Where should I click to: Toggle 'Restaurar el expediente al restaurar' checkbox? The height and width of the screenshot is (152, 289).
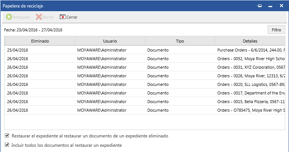(x=7, y=136)
